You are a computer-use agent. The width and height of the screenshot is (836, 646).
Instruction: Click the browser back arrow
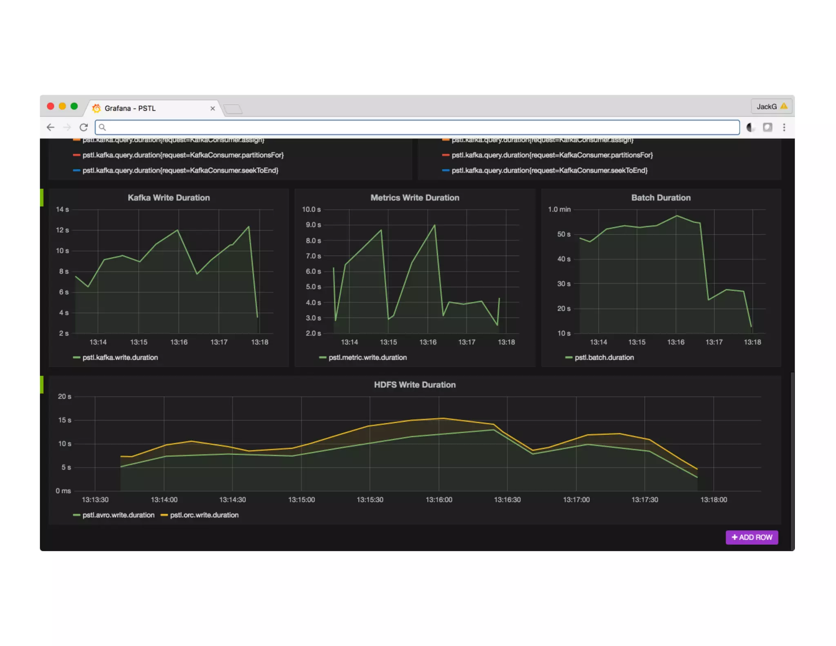click(51, 127)
